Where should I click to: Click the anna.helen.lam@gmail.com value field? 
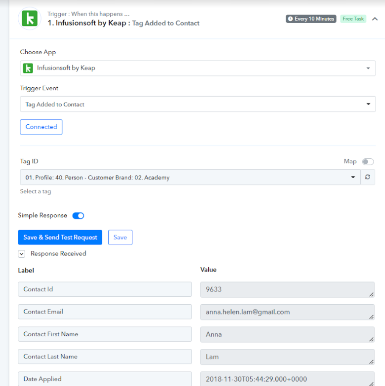[287, 312]
